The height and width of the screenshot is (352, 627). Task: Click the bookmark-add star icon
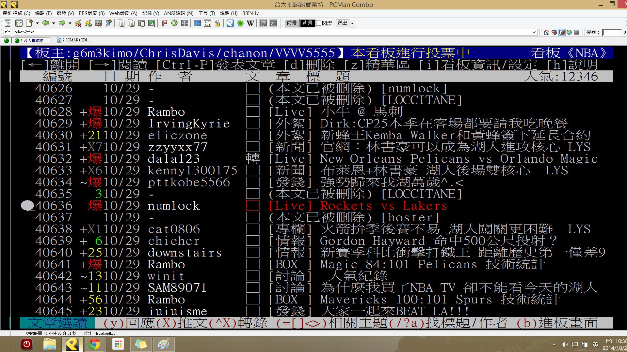(109, 23)
